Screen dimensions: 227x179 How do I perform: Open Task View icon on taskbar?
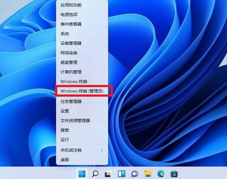pos(108,174)
